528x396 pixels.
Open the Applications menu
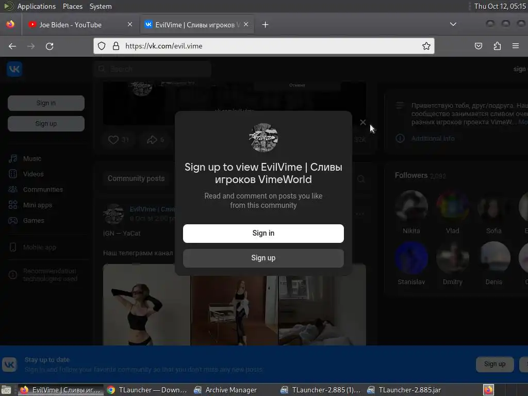[x=37, y=6]
